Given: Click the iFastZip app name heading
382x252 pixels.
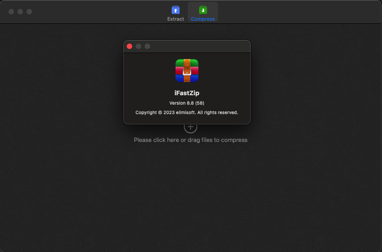Looking at the screenshot, I should (x=187, y=93).
